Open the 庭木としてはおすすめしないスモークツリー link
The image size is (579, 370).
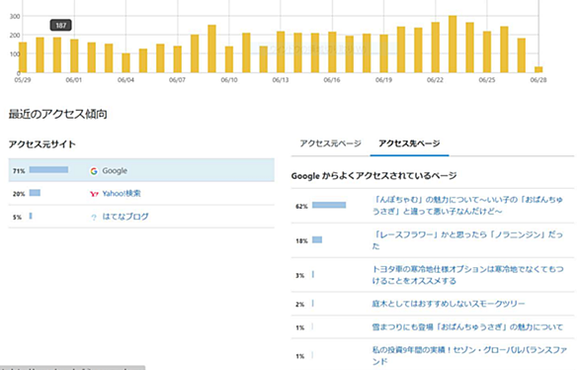(449, 304)
